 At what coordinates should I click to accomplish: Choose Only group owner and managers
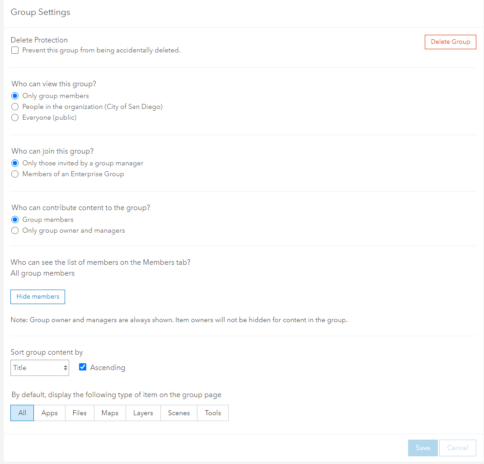15,230
